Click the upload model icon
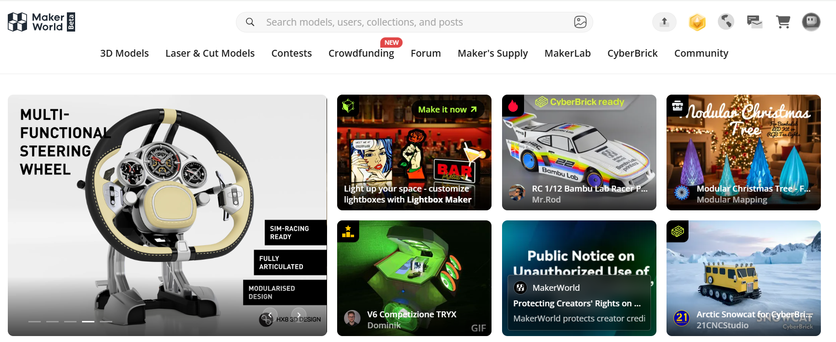This screenshot has width=836, height=342. [664, 21]
